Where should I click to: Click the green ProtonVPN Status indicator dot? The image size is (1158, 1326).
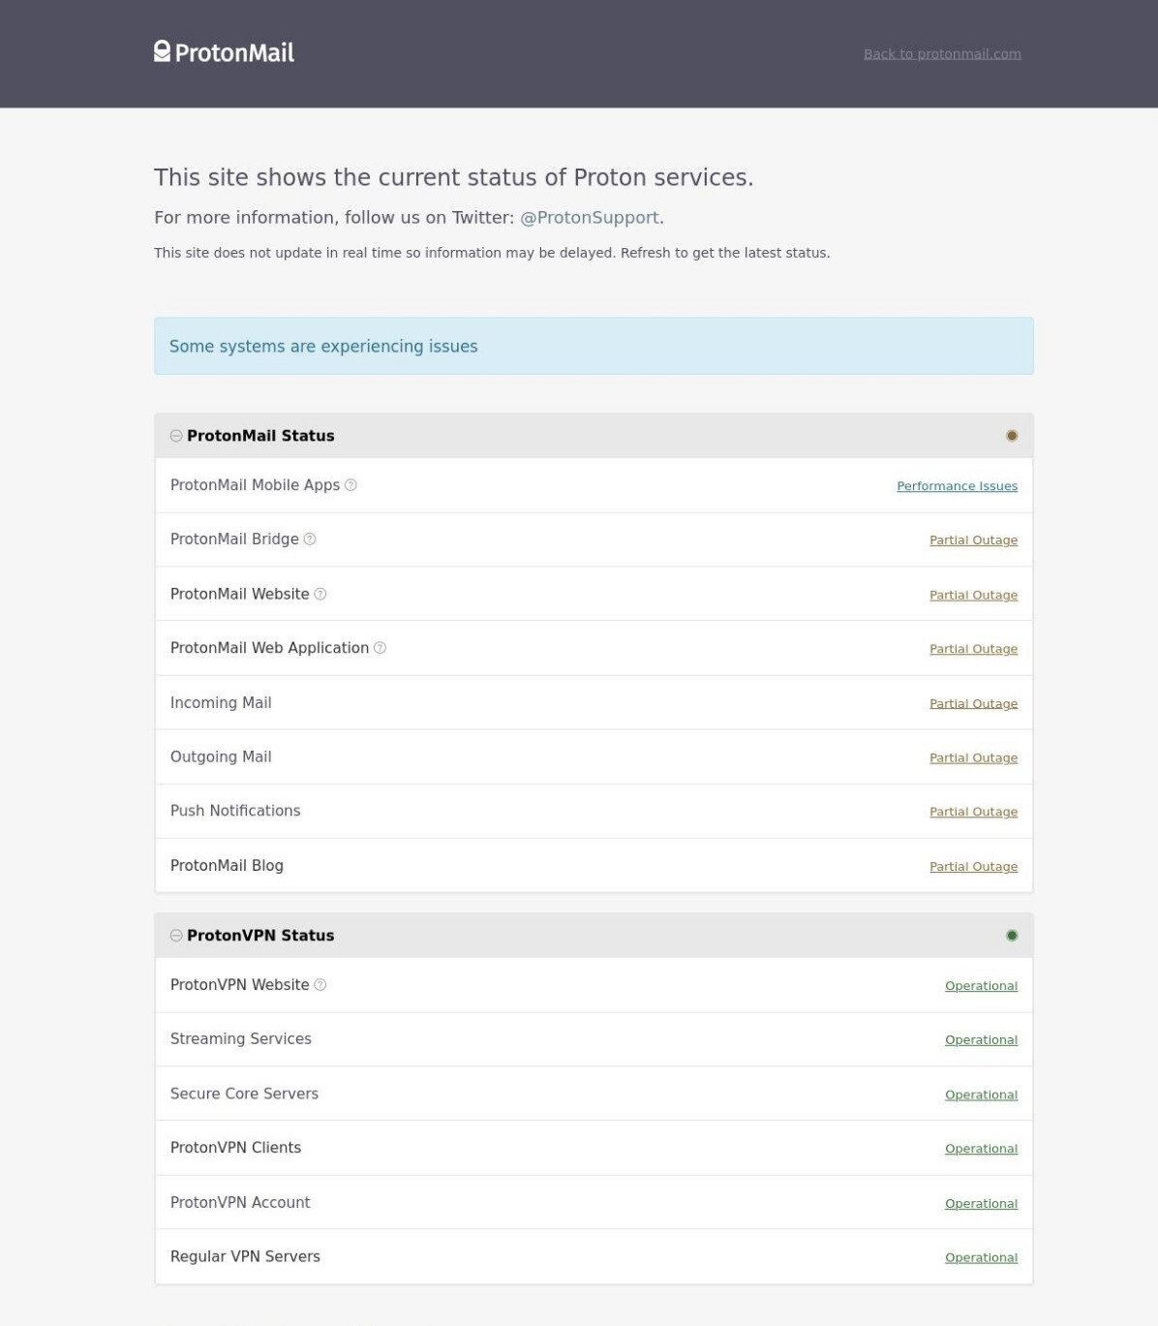coord(1012,936)
